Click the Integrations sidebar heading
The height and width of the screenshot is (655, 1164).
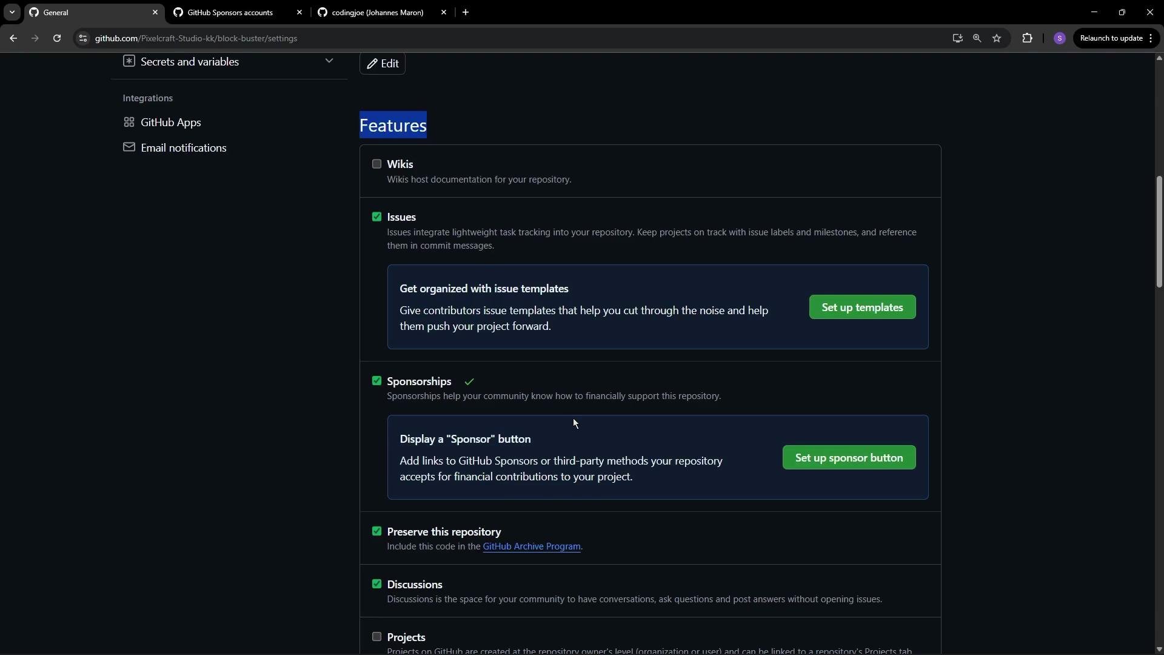147,98
